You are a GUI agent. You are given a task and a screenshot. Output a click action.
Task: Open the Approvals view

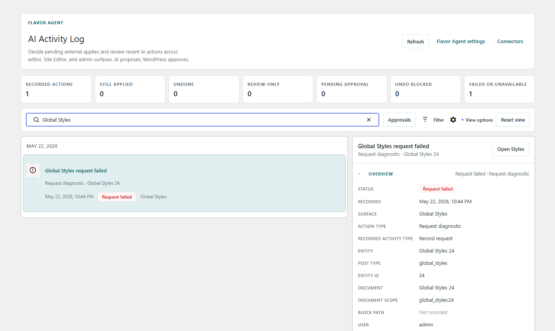pos(399,120)
